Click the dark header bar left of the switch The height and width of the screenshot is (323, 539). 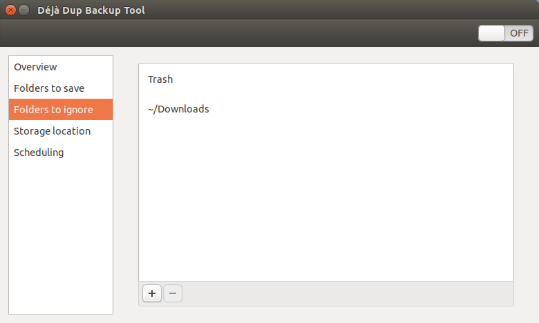pos(242,33)
